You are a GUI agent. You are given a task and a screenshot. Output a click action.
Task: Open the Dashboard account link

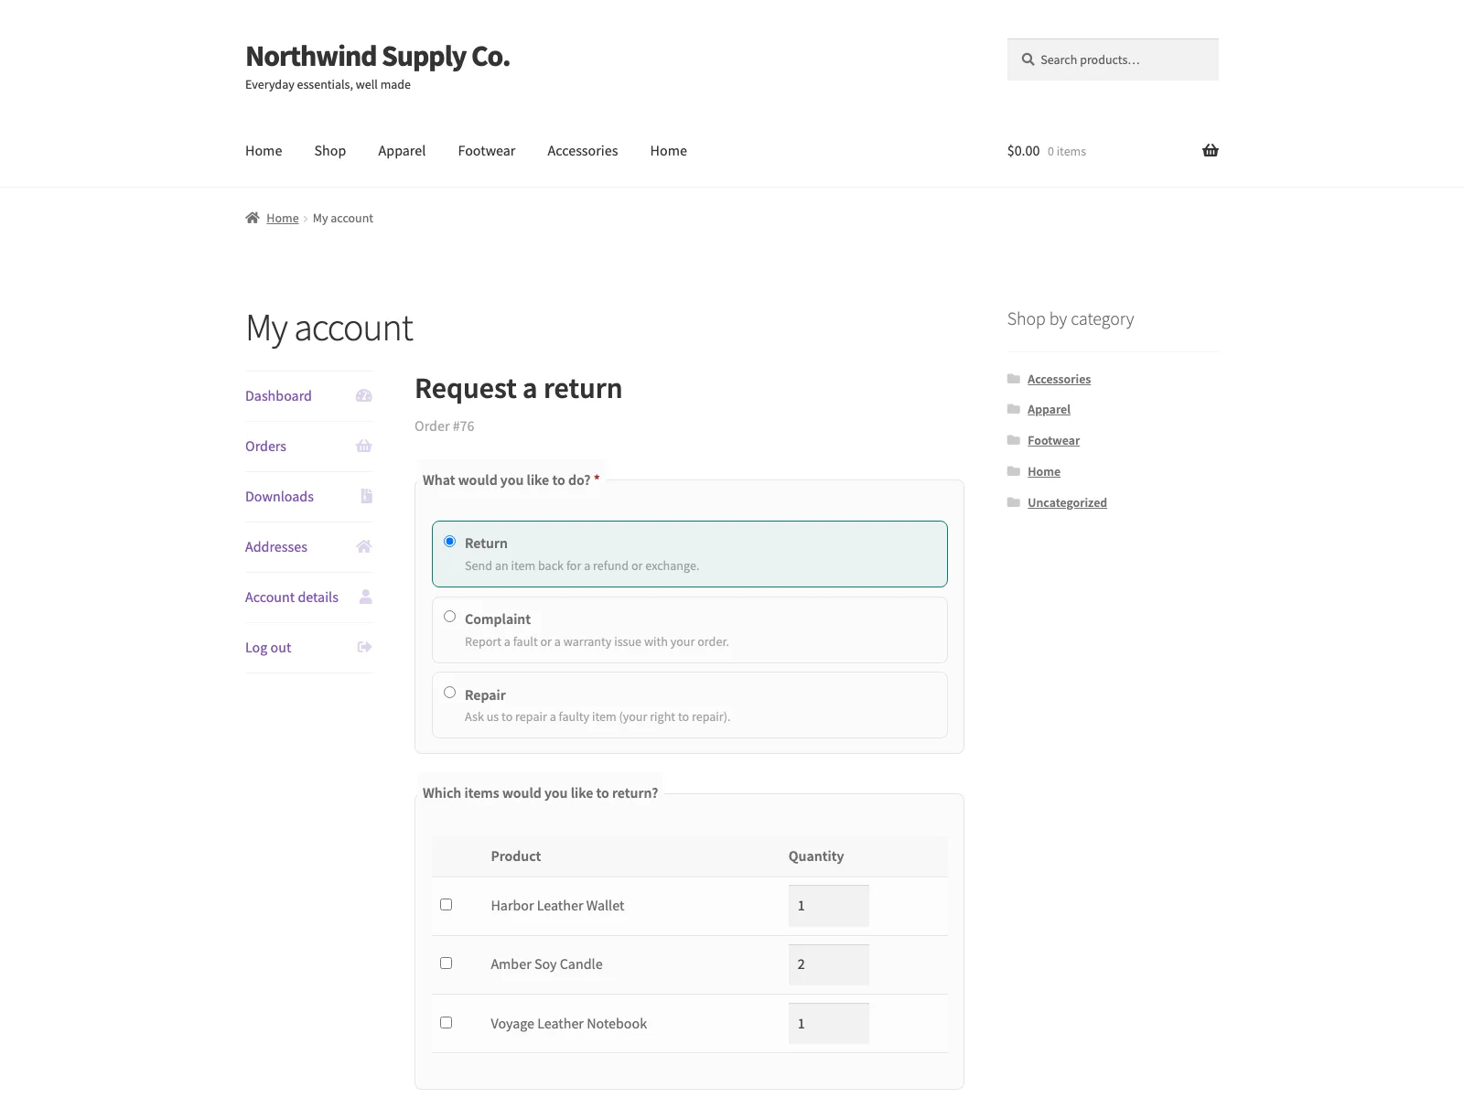coord(278,396)
